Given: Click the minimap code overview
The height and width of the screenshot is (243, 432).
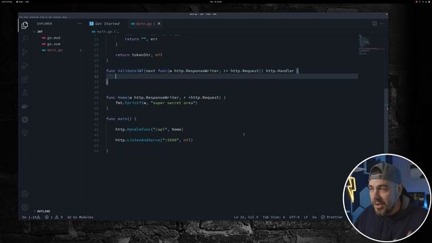Looking at the screenshot, I should 371,45.
